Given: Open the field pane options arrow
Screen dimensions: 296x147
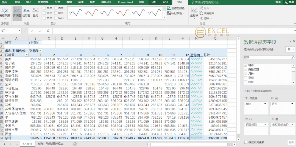Looking at the screenshot, I should [290, 41].
